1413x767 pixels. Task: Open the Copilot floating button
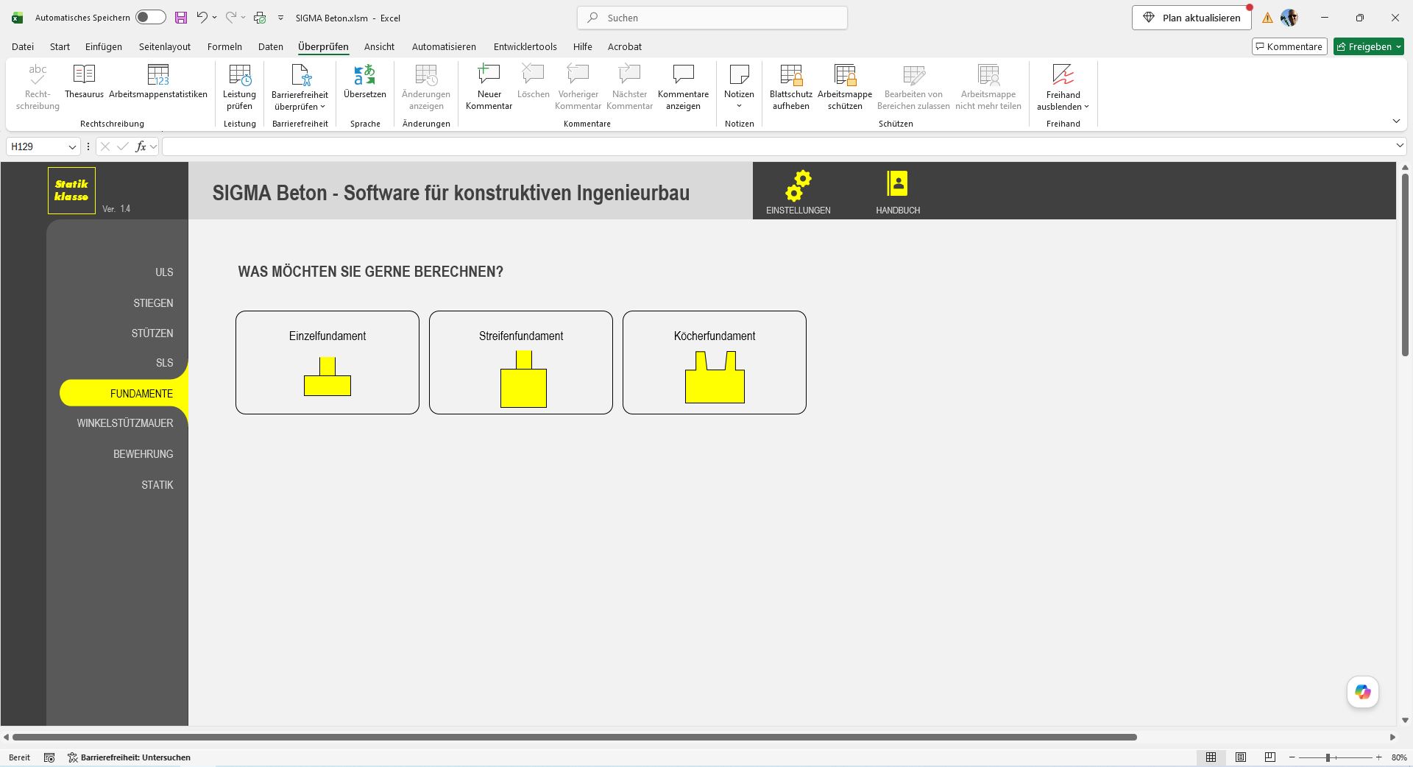[x=1363, y=692]
